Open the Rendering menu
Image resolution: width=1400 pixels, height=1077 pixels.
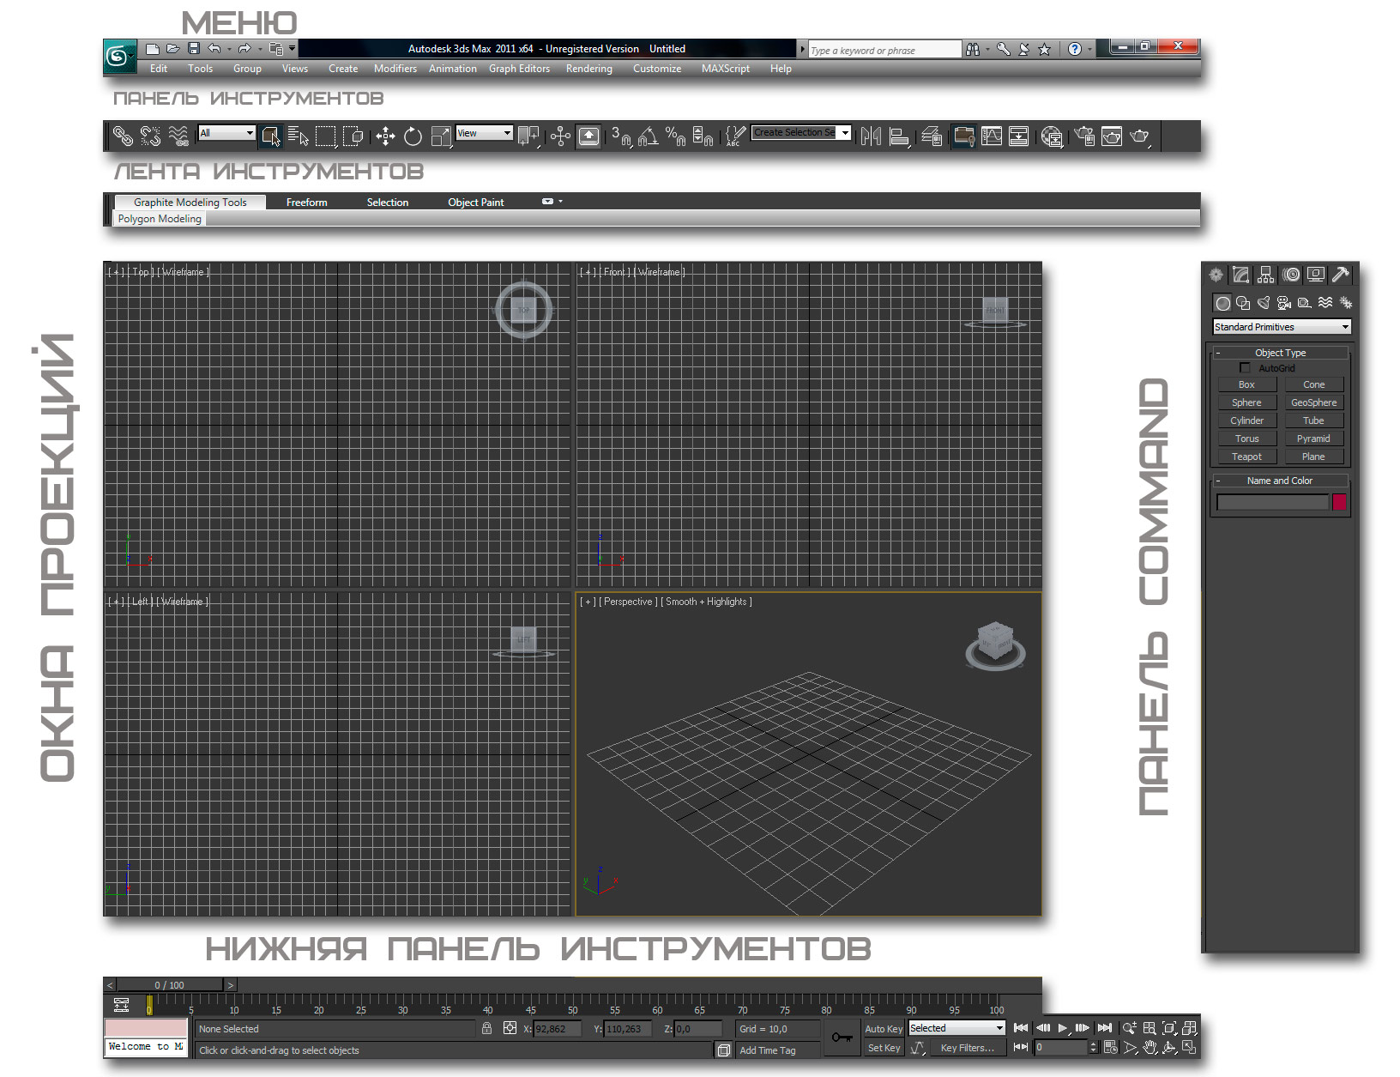(589, 69)
